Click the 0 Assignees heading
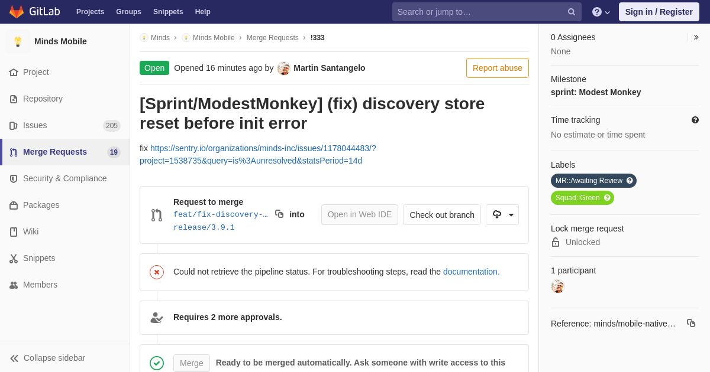Image resolution: width=710 pixels, height=372 pixels. [x=573, y=37]
